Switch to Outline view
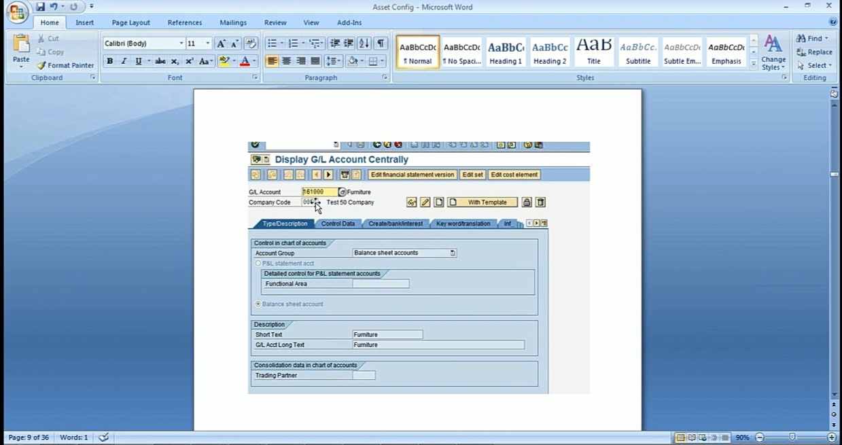The height and width of the screenshot is (445, 842). pos(714,438)
